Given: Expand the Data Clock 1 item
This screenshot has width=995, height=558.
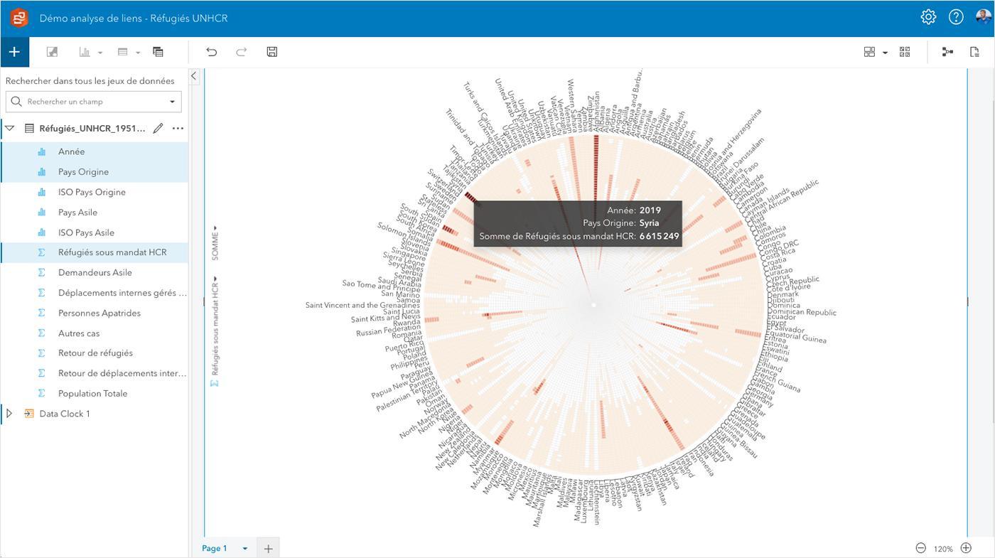Looking at the screenshot, I should coord(9,414).
